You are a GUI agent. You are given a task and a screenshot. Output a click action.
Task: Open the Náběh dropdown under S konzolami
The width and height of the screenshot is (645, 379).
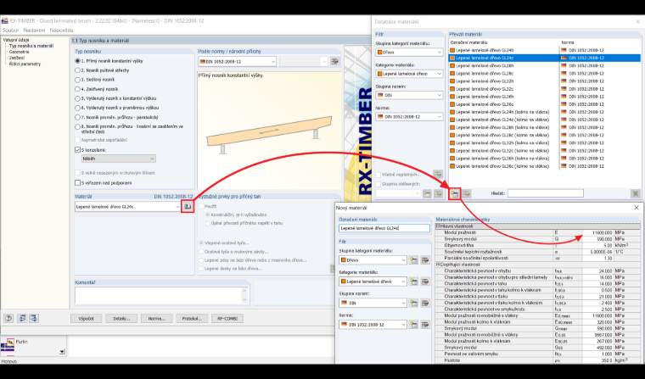pyautogui.click(x=119, y=159)
